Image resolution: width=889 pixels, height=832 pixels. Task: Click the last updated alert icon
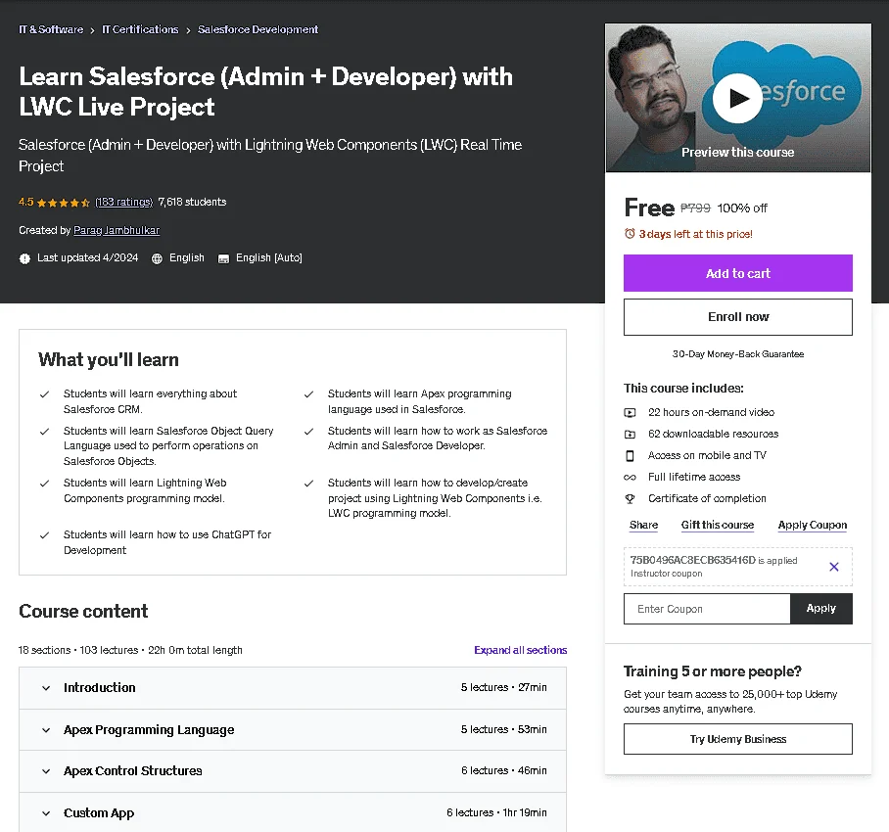(24, 258)
